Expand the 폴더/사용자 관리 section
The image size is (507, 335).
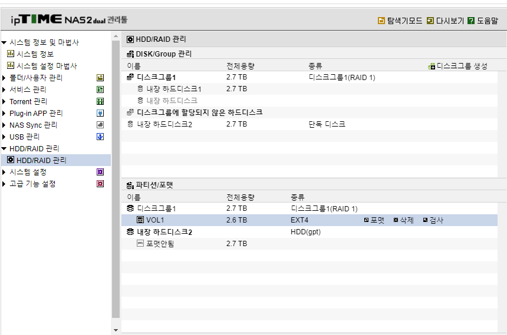[x=4, y=78]
